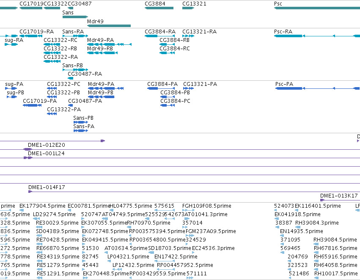
Task: Click the CG17019 gene label
Action: coord(31,4)
